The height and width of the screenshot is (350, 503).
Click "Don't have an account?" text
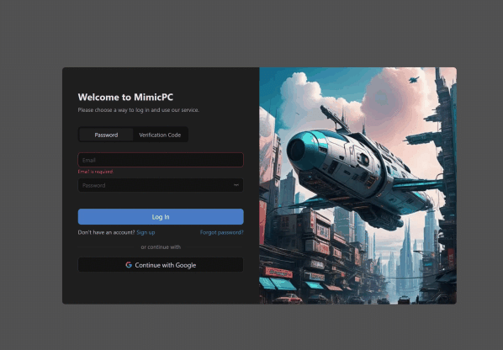pos(107,232)
